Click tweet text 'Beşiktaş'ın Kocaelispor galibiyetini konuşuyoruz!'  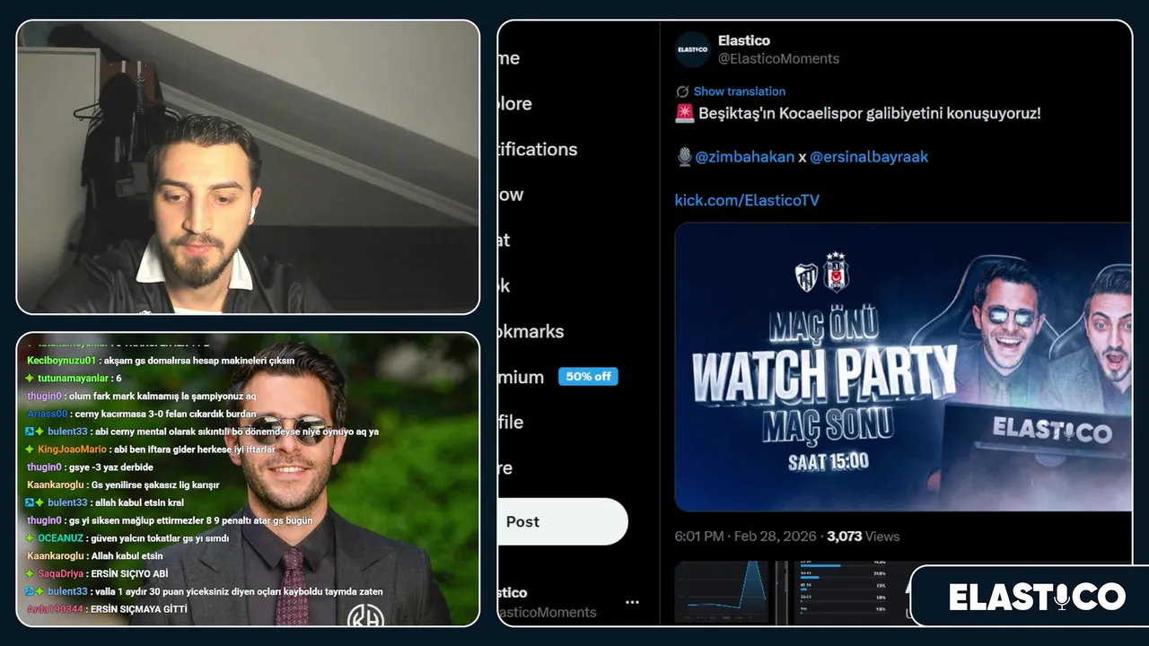click(869, 113)
